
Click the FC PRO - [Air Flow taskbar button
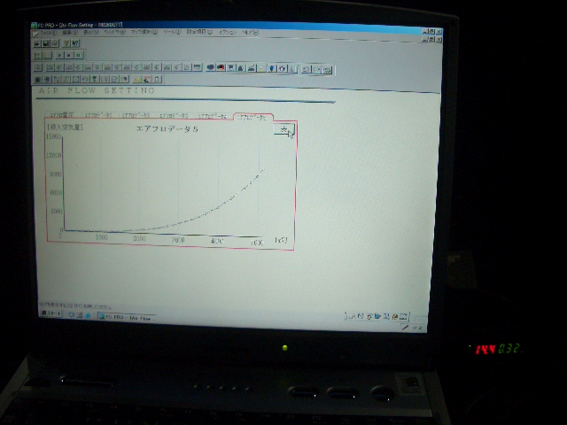click(127, 318)
